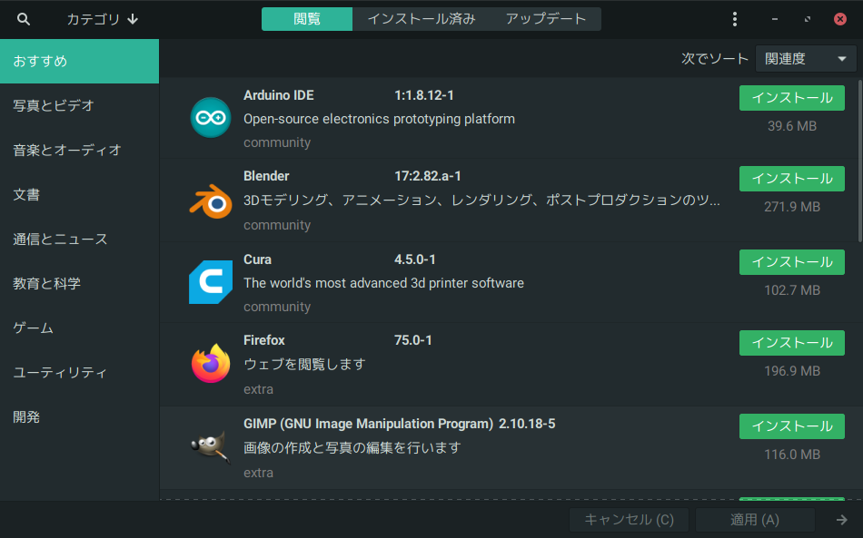Click the Blender application icon
The width and height of the screenshot is (863, 538).
click(211, 201)
